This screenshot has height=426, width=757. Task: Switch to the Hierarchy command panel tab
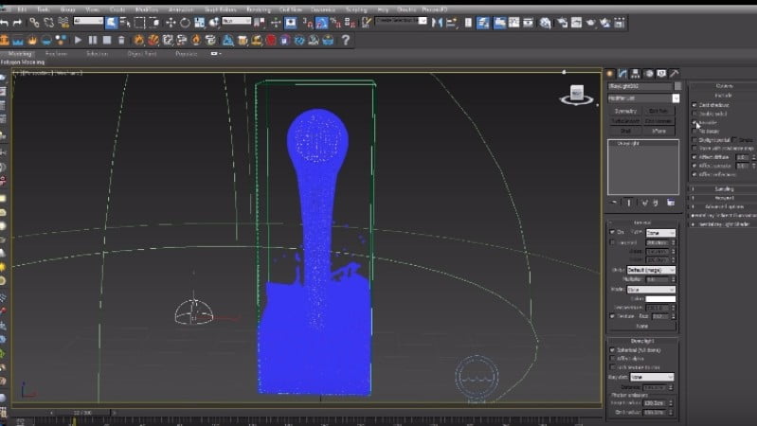pos(636,73)
